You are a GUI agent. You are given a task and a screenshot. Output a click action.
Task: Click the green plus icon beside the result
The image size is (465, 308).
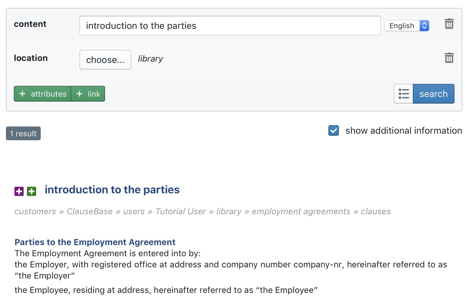pos(32,191)
